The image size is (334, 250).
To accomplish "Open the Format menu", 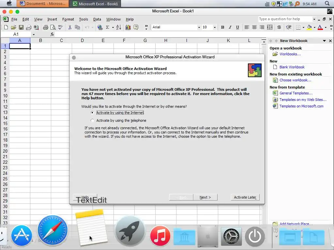I will click(x=68, y=19).
